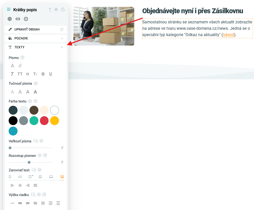Click the Veľkosť písma slider handle

click(x=10, y=148)
